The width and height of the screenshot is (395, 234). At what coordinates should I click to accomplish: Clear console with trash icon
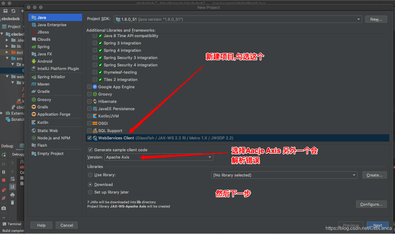pyautogui.click(x=12, y=203)
